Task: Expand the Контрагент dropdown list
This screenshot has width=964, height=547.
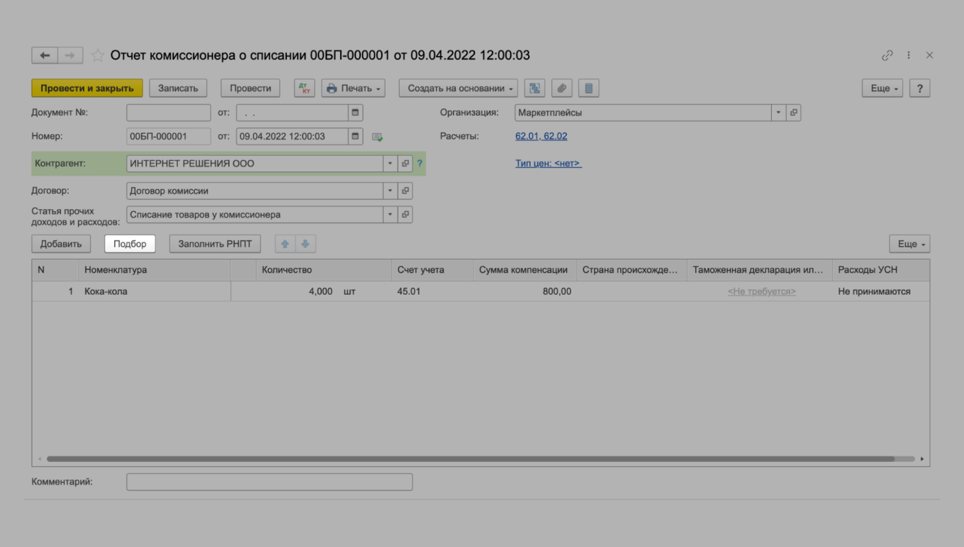Action: coord(390,164)
